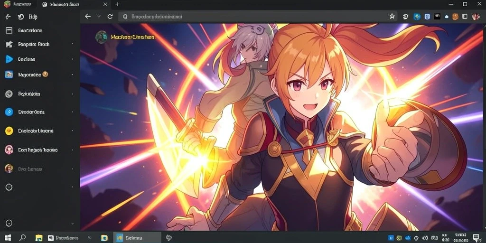Screen dimensions: 486x243
Task: Open the small blue droplet extension icon
Action: click(447, 17)
